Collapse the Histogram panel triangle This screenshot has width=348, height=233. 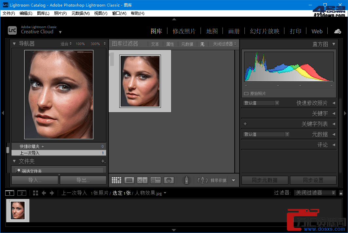click(x=334, y=44)
